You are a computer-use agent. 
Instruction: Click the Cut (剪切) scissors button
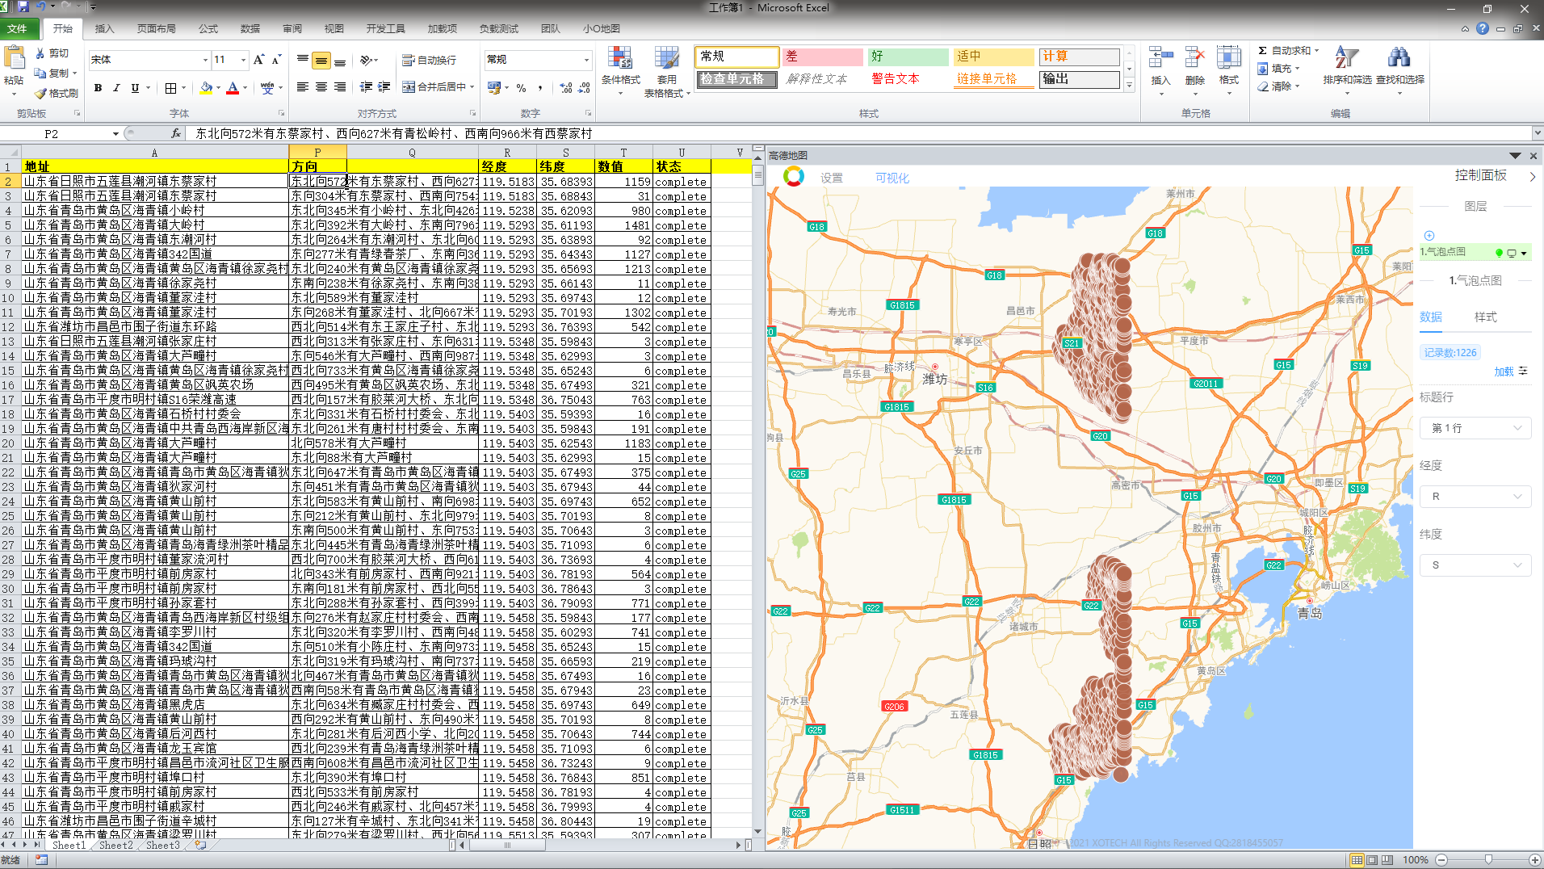(x=52, y=53)
